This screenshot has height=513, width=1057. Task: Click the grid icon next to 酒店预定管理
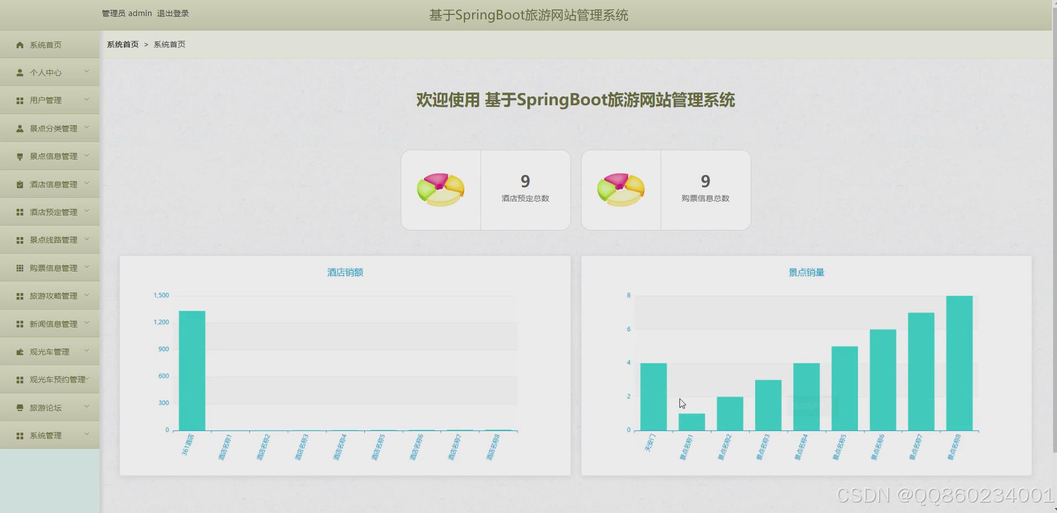(x=20, y=212)
